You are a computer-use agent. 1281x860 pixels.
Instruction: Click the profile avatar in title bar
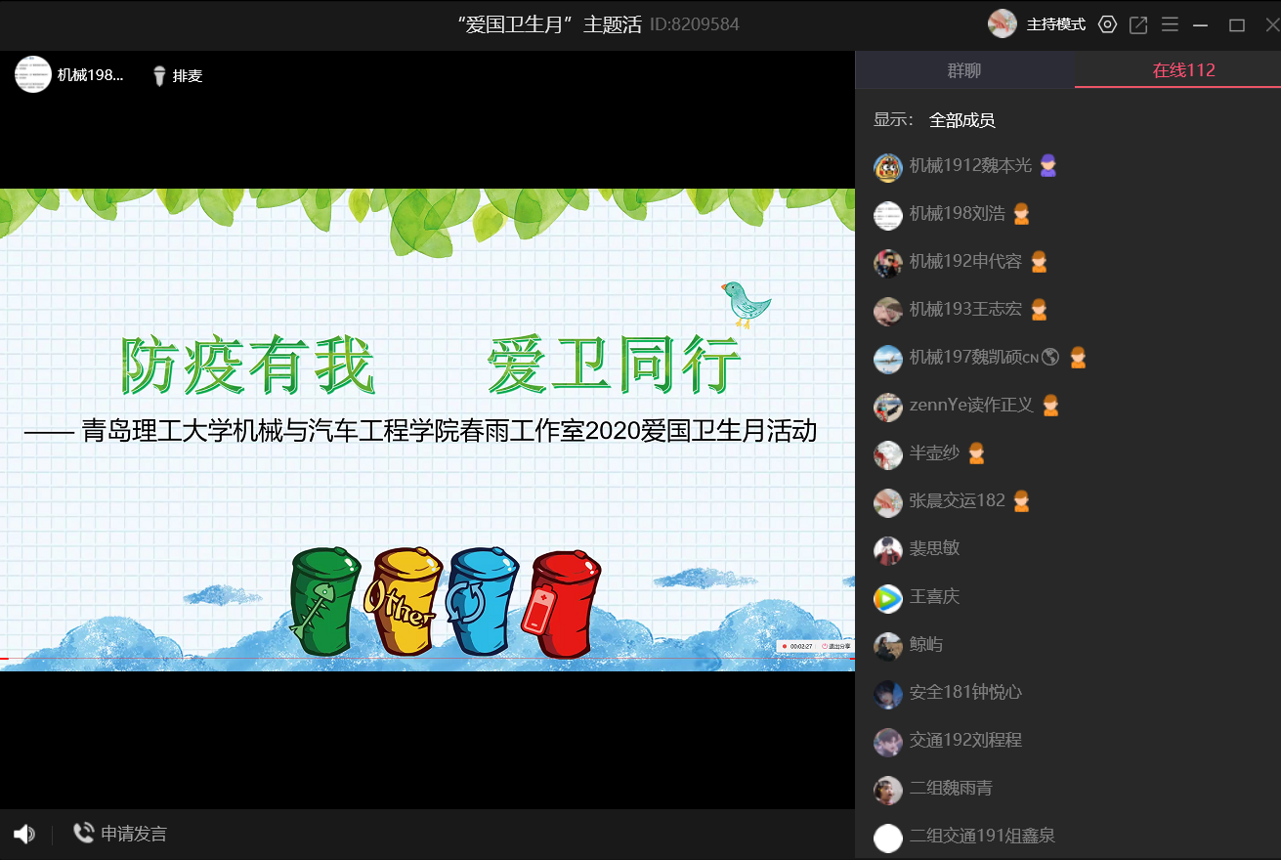1003,24
